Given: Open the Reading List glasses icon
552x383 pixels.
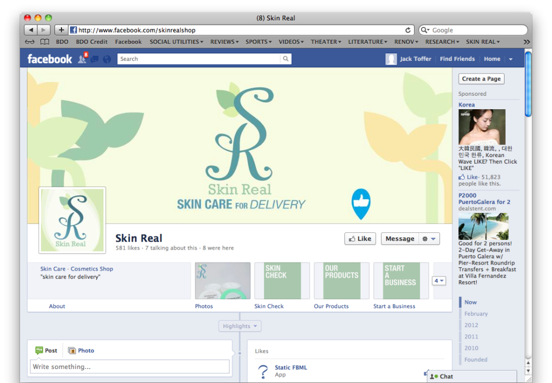Looking at the screenshot, I should [x=30, y=42].
